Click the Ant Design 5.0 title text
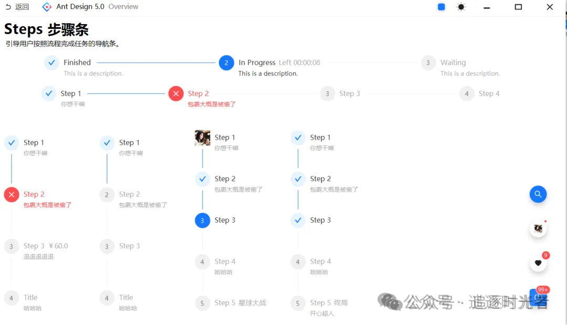567x325 pixels. click(80, 6)
